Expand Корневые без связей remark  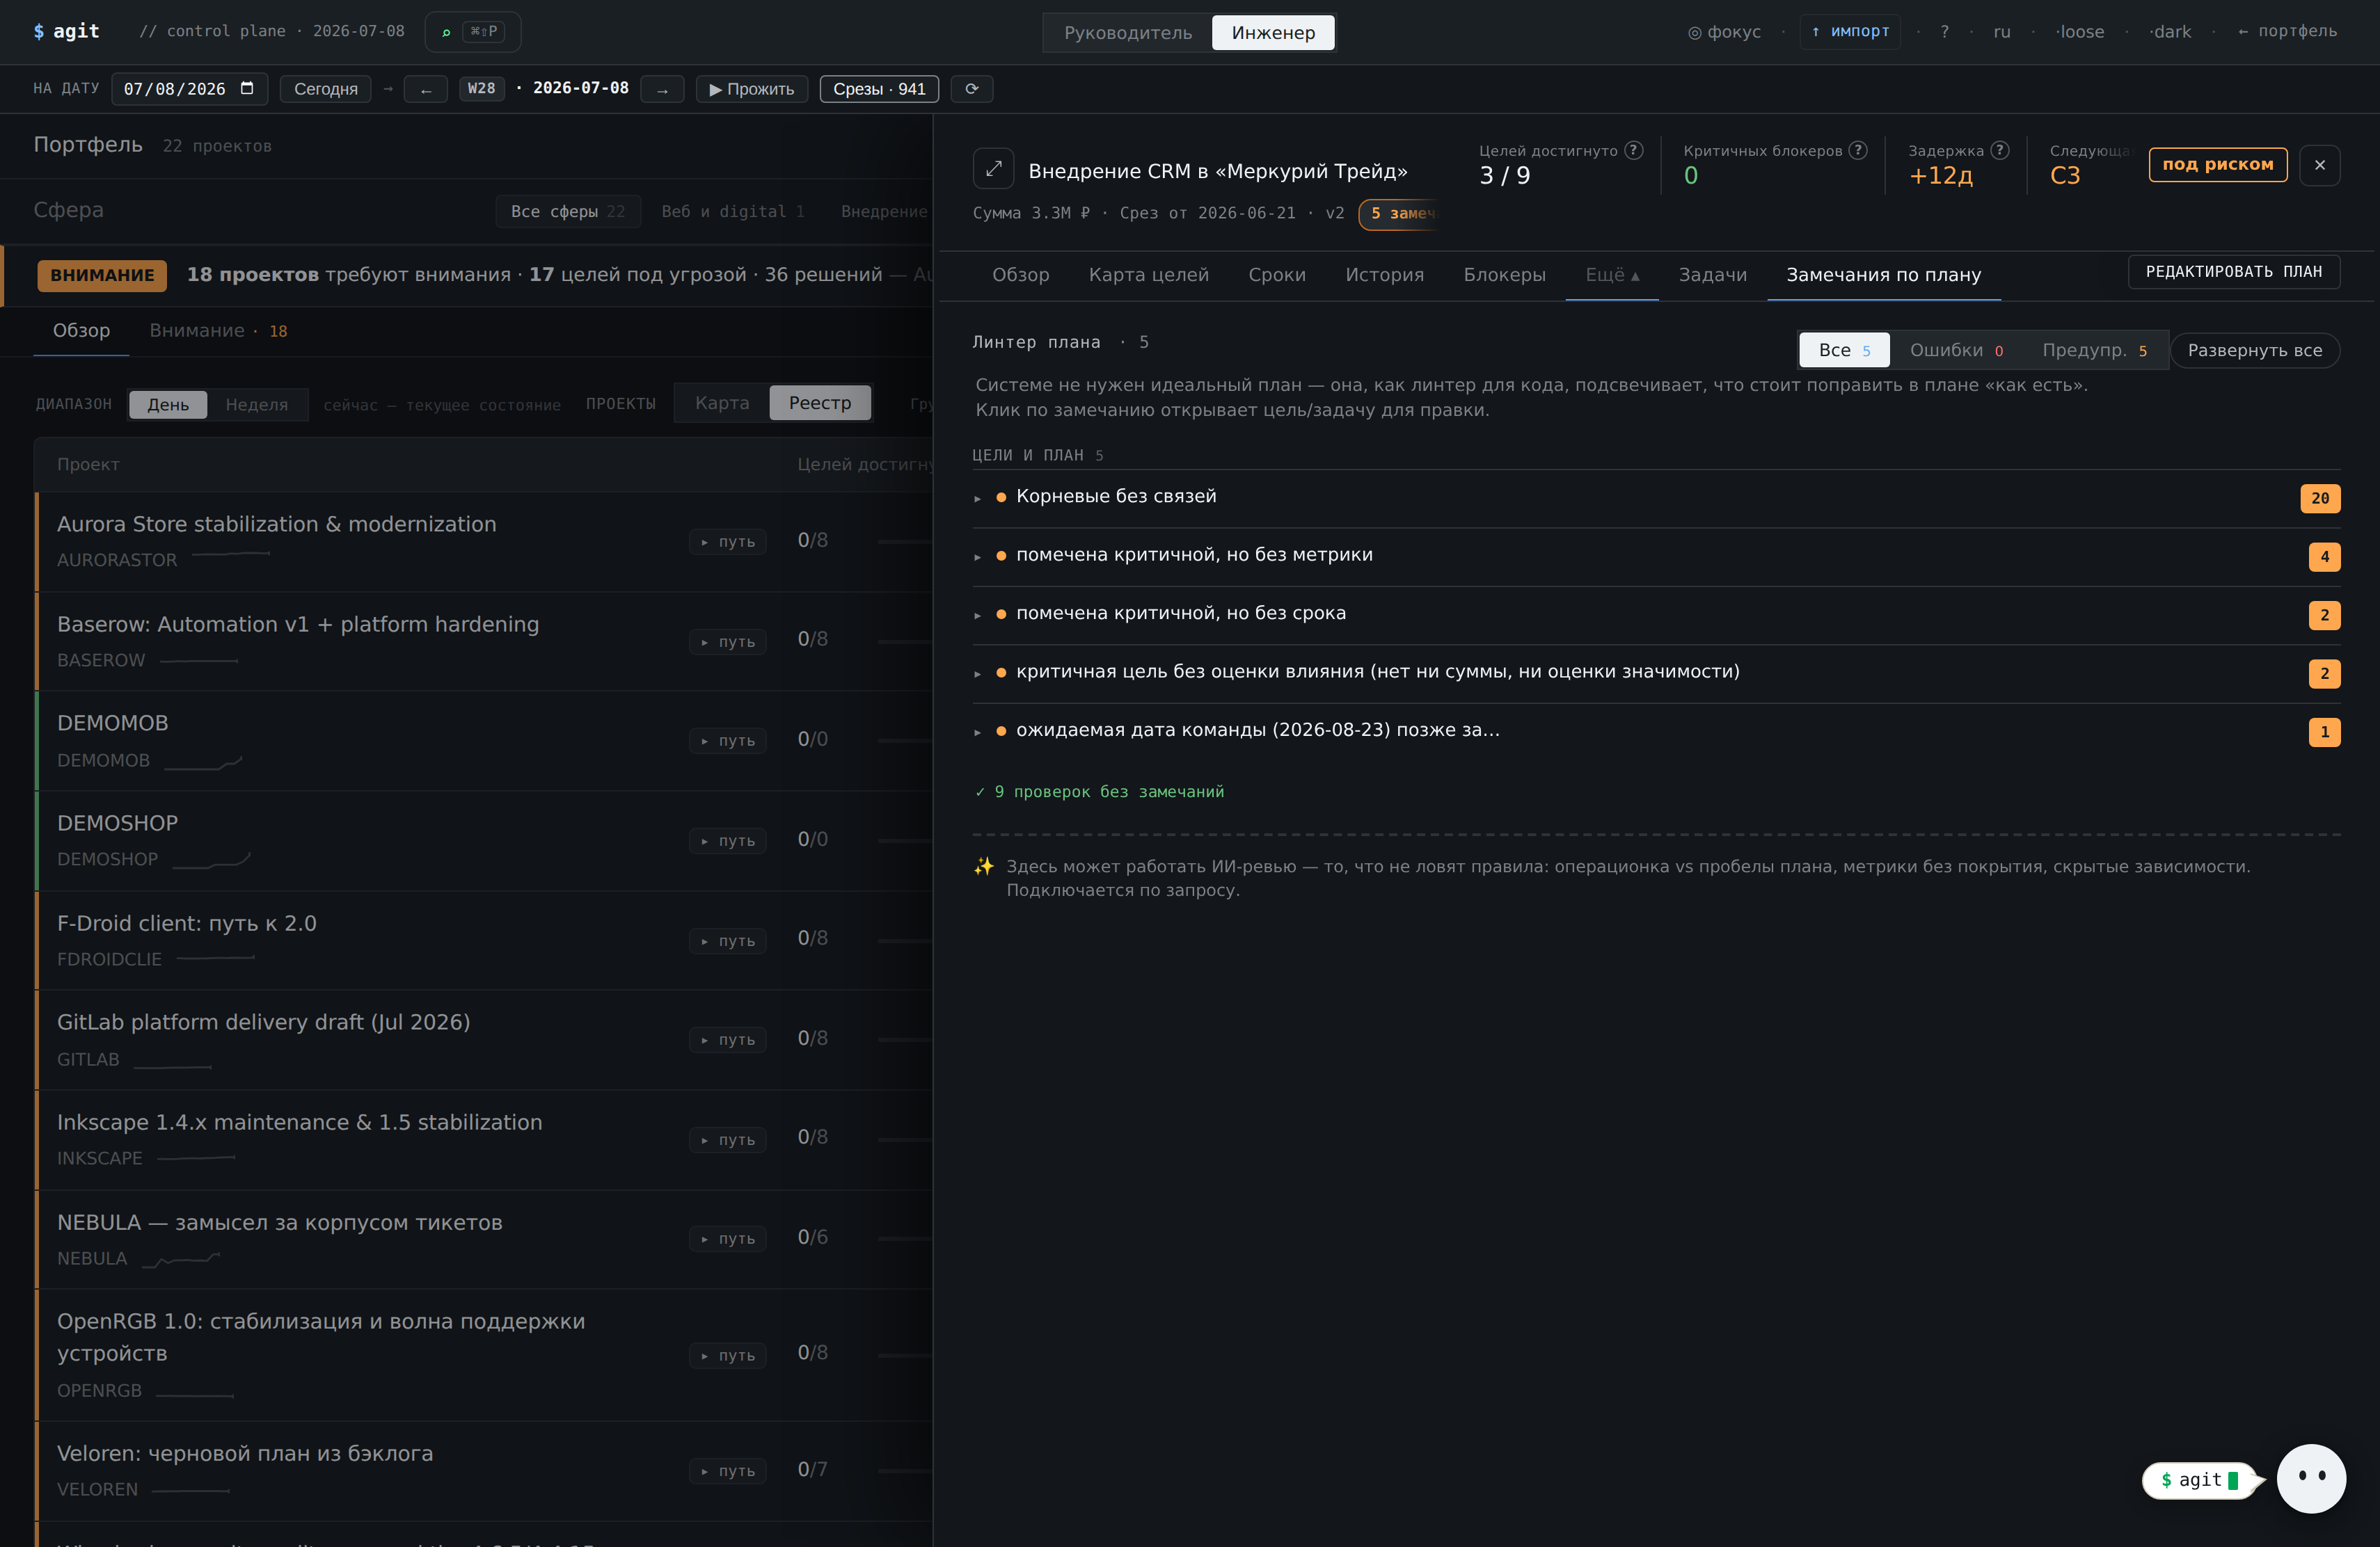(1656, 497)
